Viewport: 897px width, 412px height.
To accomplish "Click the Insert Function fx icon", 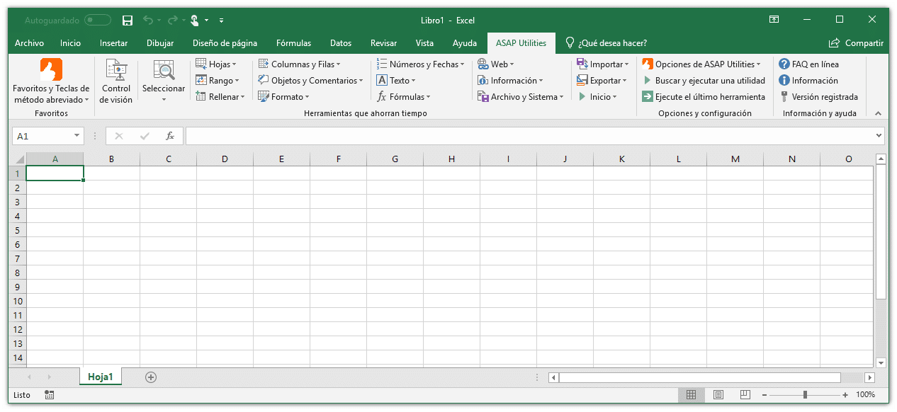I will coord(170,135).
